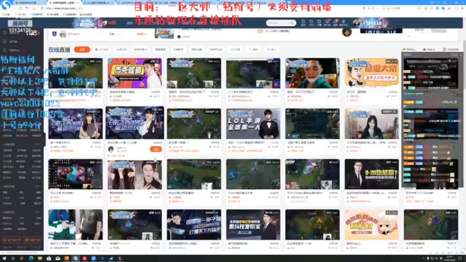The height and width of the screenshot is (262, 466).
Task: Select the orange 全部 filter pill
Action: tap(82, 49)
